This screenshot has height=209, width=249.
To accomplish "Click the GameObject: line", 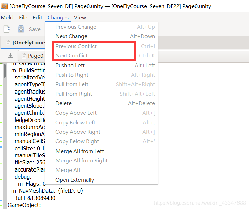I will click(x=24, y=205).
